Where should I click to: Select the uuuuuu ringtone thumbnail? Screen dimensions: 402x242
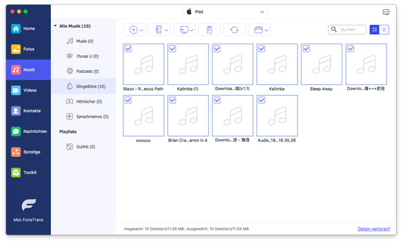pos(143,116)
